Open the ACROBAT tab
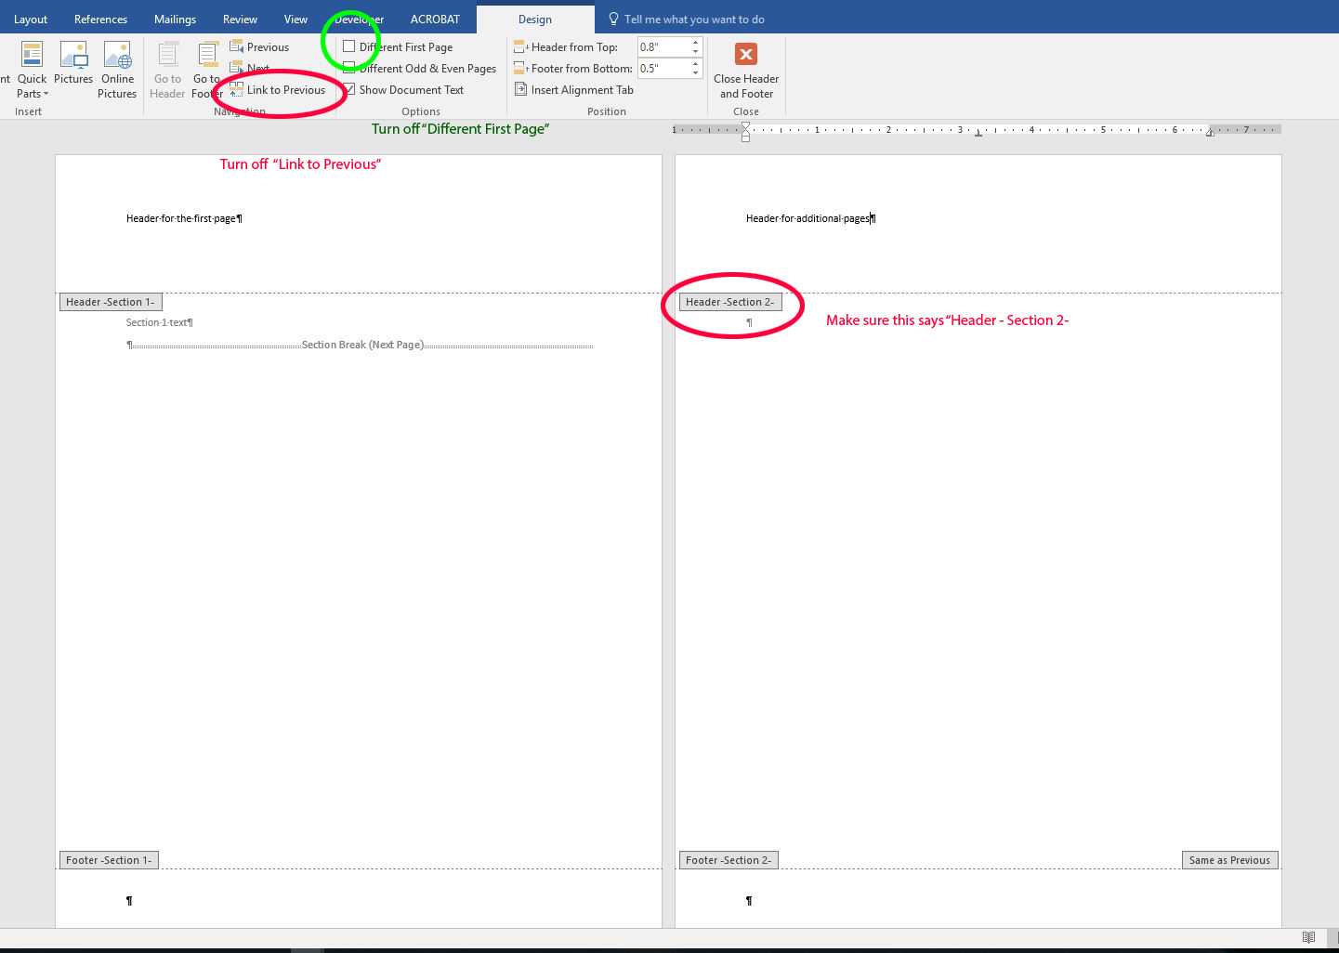Viewport: 1339px width, 953px height. click(x=435, y=19)
